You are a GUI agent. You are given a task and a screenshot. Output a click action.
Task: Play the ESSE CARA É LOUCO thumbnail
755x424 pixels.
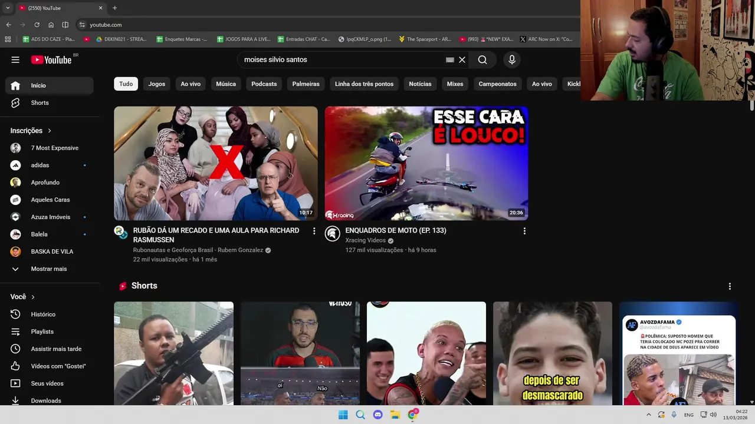426,163
